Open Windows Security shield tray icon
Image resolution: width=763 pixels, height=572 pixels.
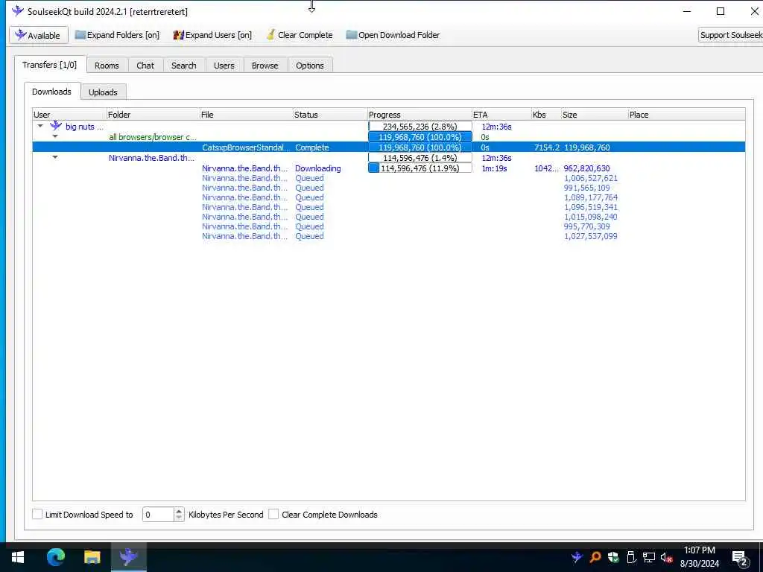click(x=613, y=557)
